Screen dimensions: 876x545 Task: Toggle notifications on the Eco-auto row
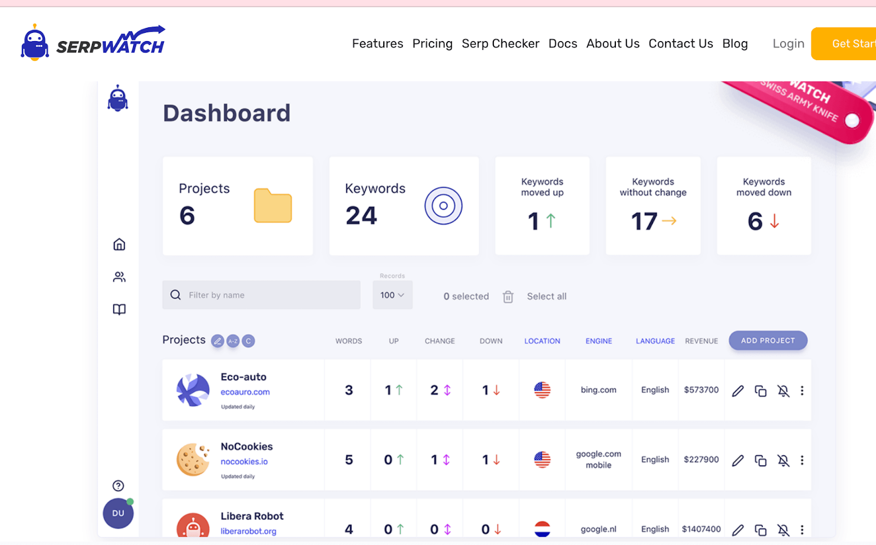[783, 391]
